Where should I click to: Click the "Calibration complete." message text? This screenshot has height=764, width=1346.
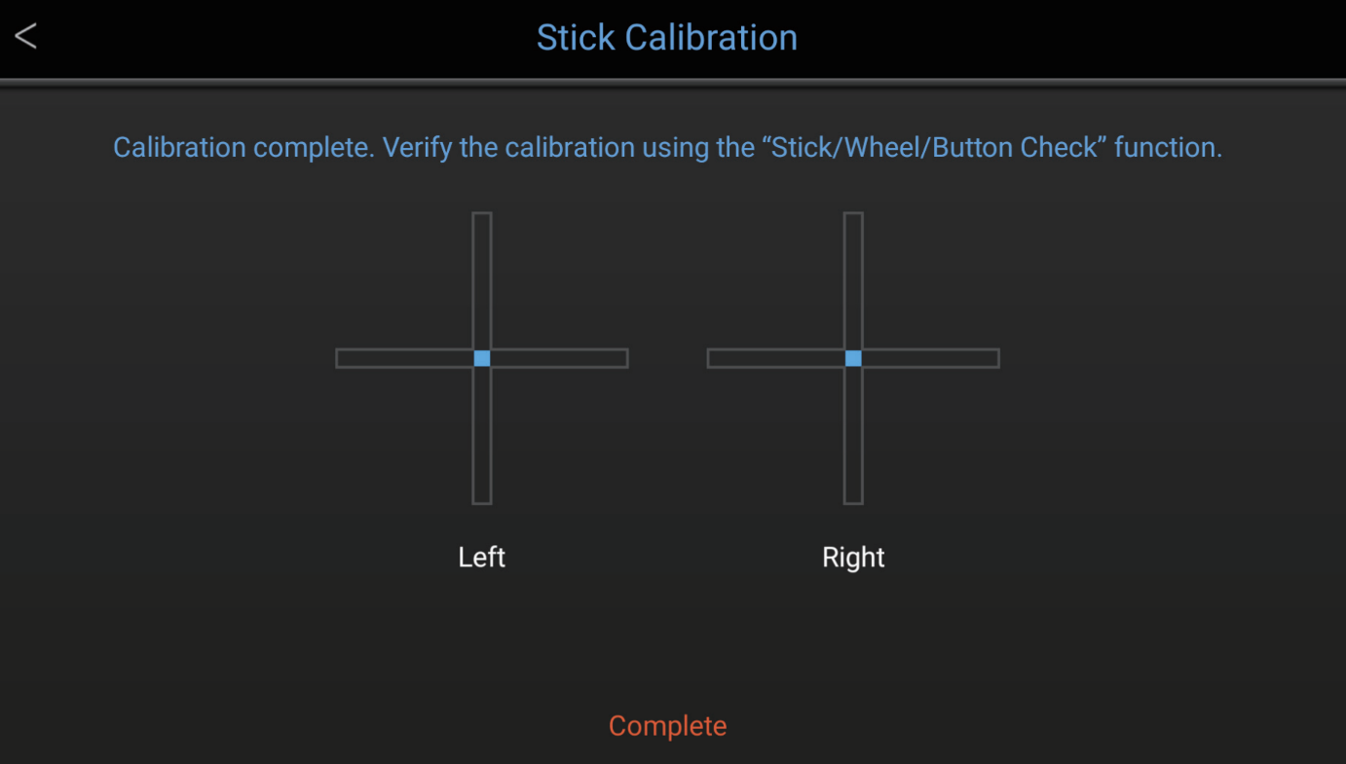243,148
